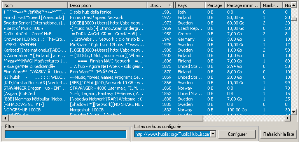
Task: Click description 'Norgeshub 100GB'
Action: pyautogui.click(x=87, y=110)
